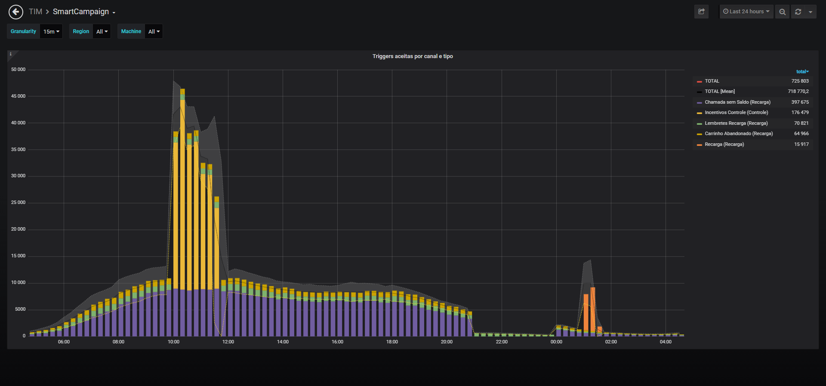Click the back arrow icon beside TIM

16,12
